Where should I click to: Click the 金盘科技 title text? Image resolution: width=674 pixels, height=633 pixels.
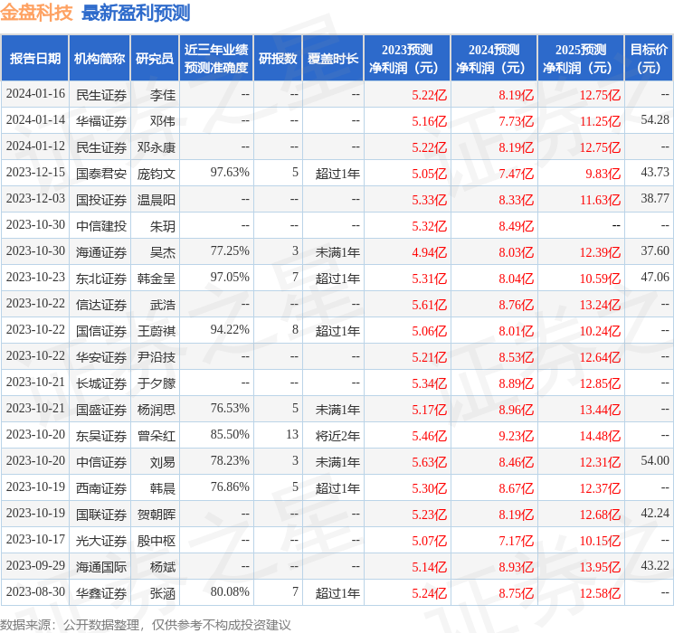(x=36, y=13)
